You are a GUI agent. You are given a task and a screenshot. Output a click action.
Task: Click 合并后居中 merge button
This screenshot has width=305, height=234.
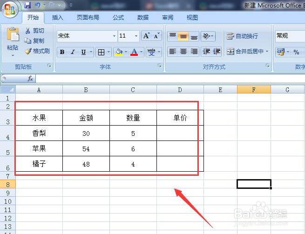coord(245,51)
